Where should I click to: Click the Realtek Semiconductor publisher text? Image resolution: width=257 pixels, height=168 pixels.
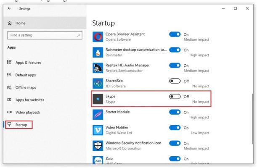124,71
